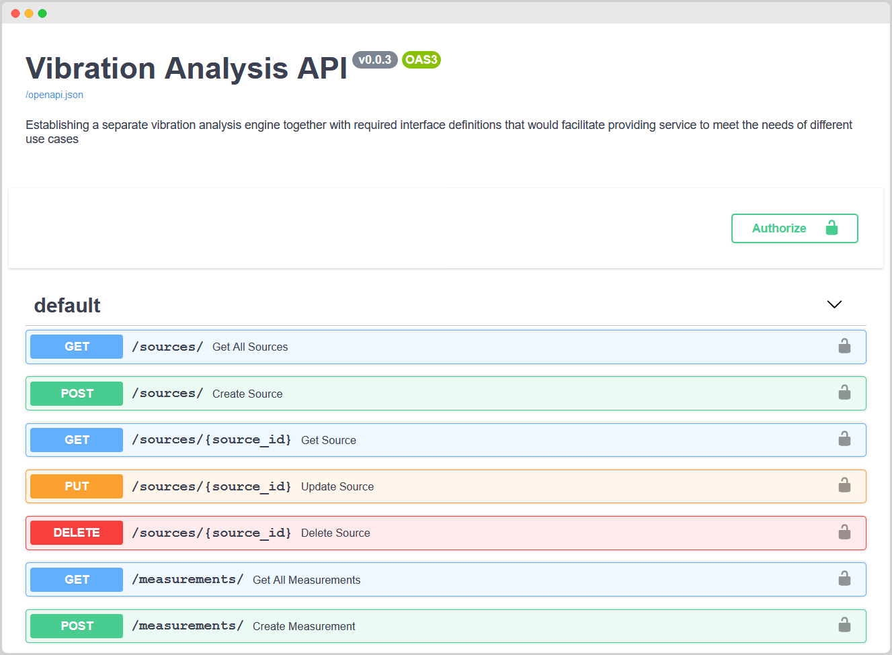Collapse the default section with the chevron
Image resolution: width=892 pixels, height=655 pixels.
[834, 304]
